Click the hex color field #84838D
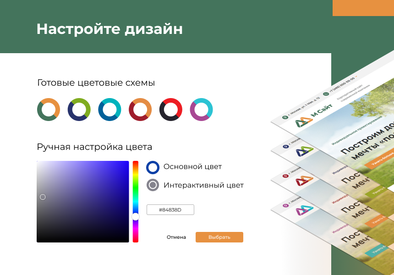This screenshot has height=275, width=394. coord(170,210)
